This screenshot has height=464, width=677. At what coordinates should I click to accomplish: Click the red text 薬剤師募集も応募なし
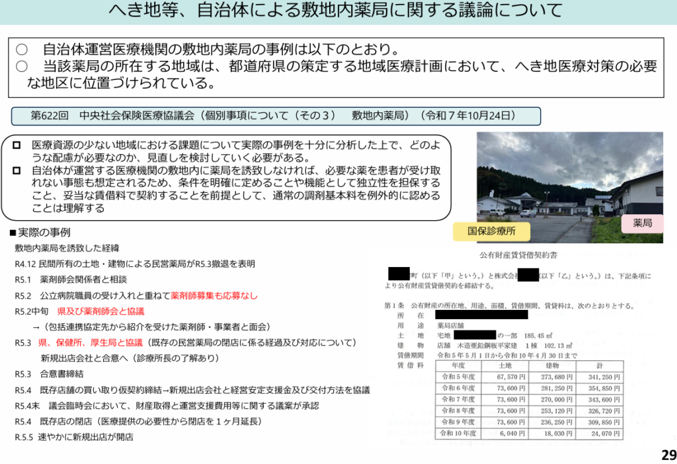214,295
